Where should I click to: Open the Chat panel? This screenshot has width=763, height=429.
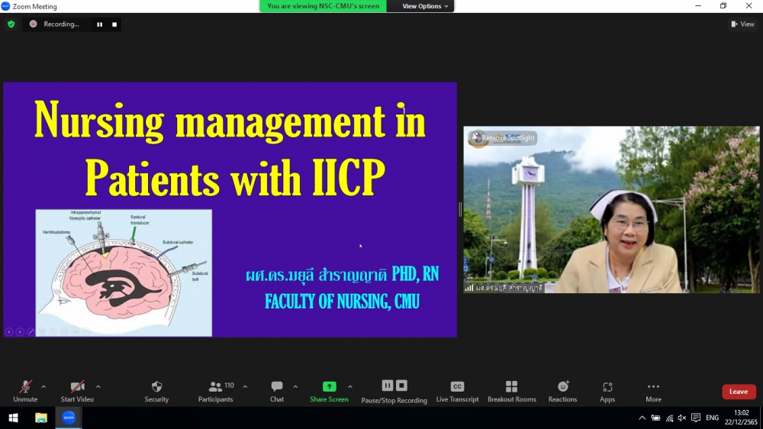click(277, 391)
